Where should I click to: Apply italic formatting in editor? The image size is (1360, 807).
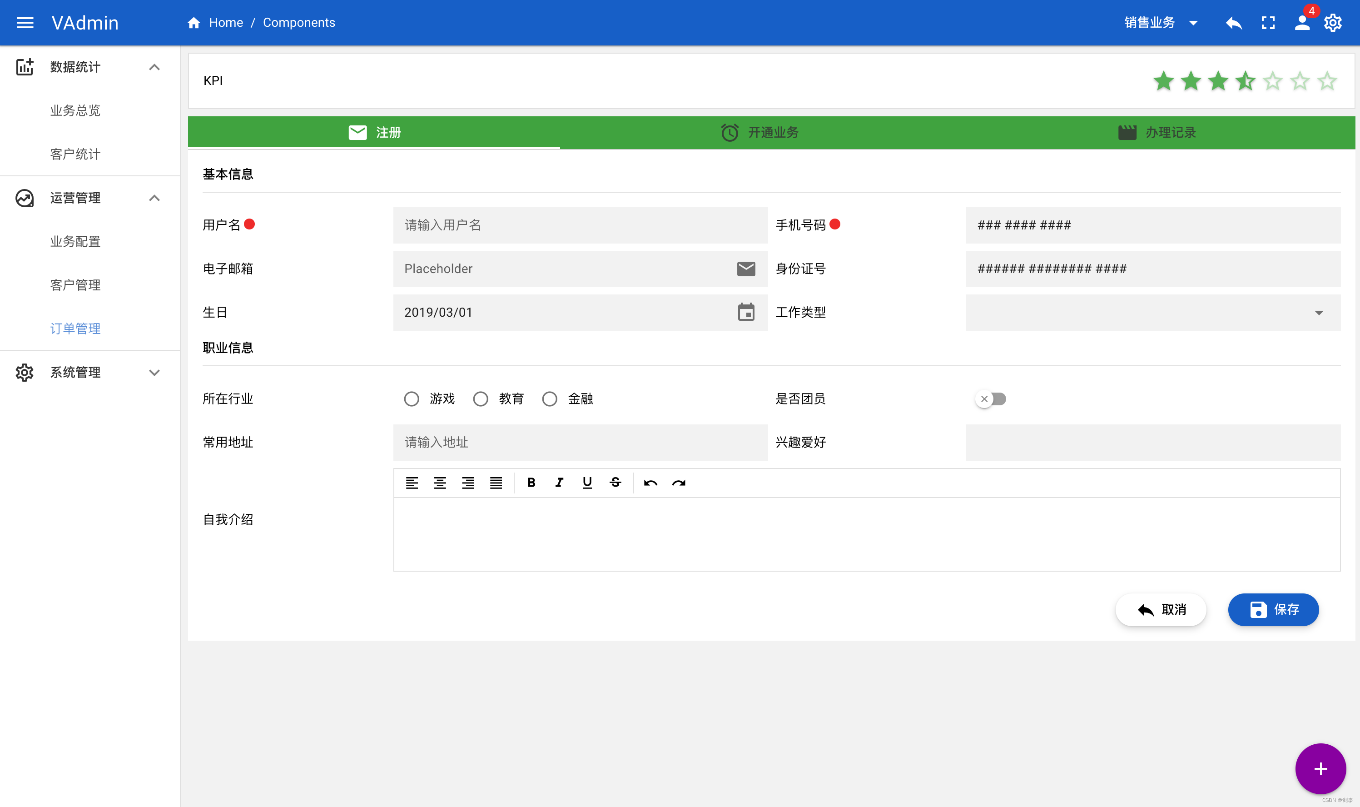559,483
